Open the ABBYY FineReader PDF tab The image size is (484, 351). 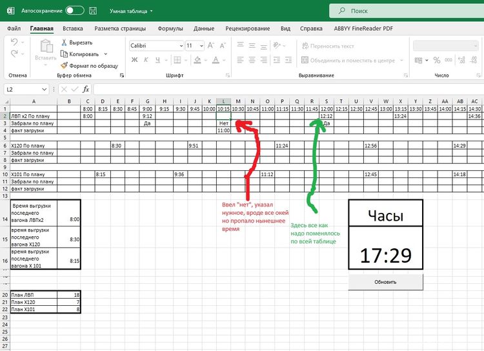tap(363, 28)
